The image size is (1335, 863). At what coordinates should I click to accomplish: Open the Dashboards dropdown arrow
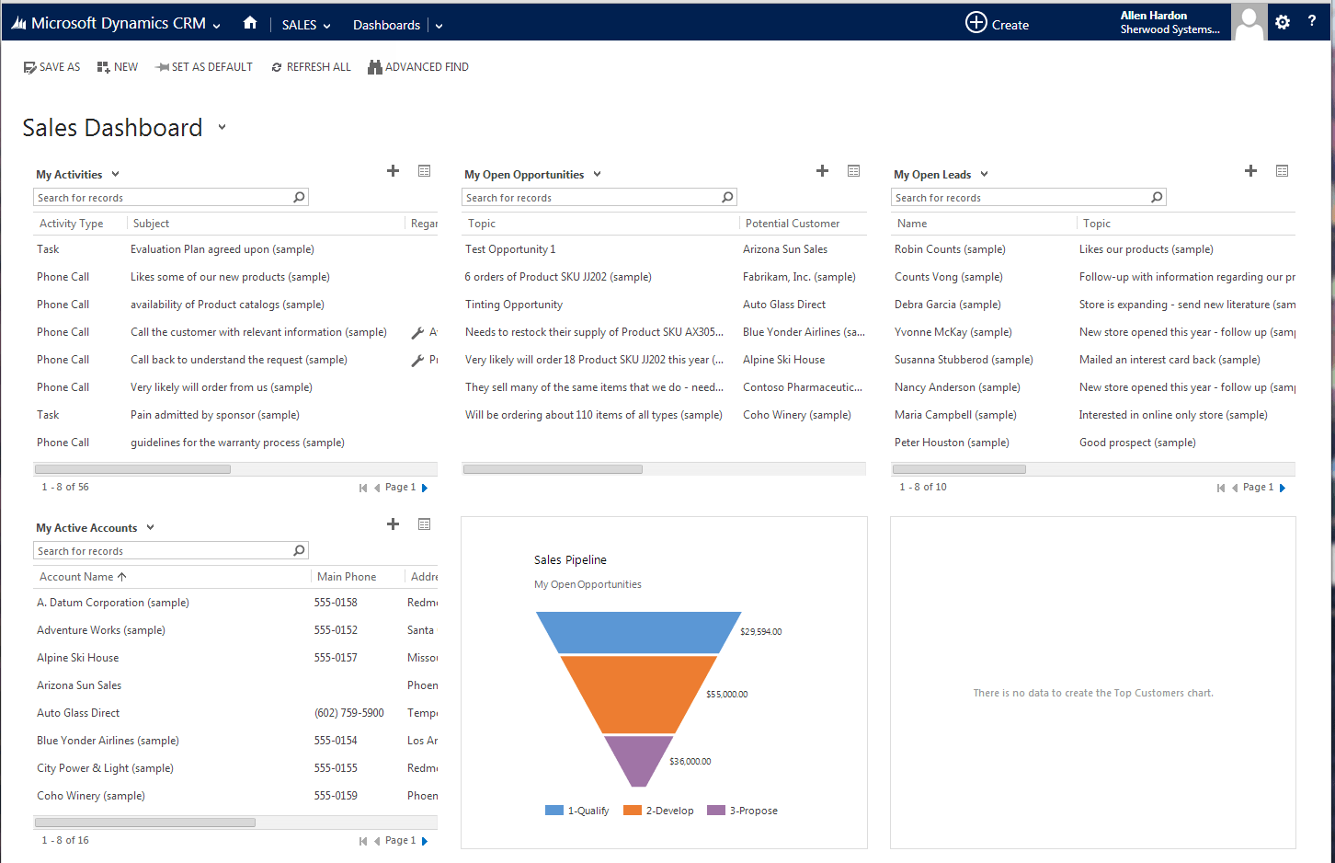[439, 26]
